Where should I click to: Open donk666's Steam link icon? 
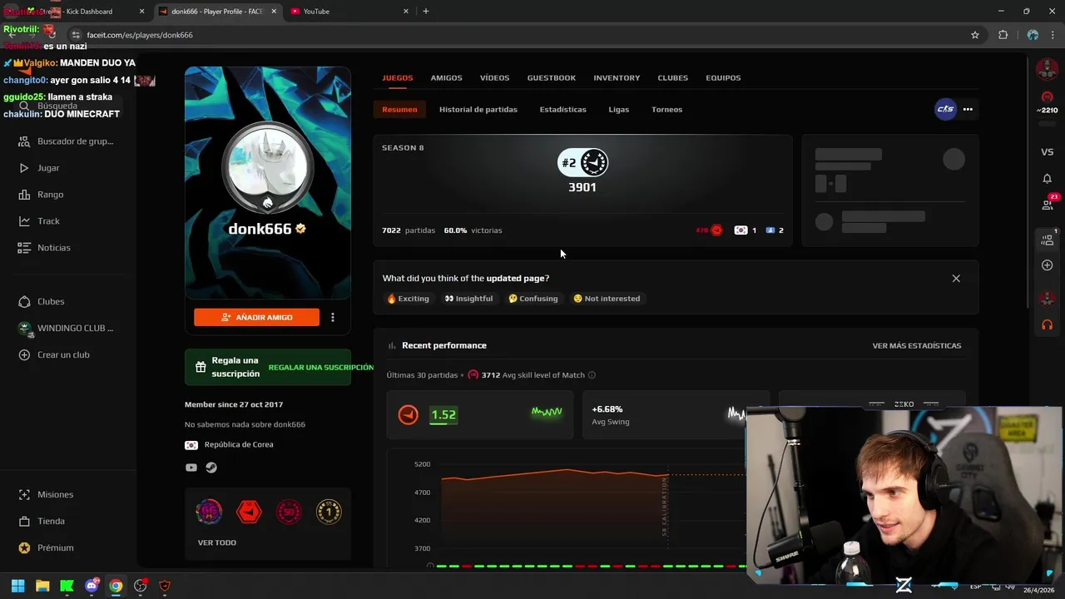[211, 468]
